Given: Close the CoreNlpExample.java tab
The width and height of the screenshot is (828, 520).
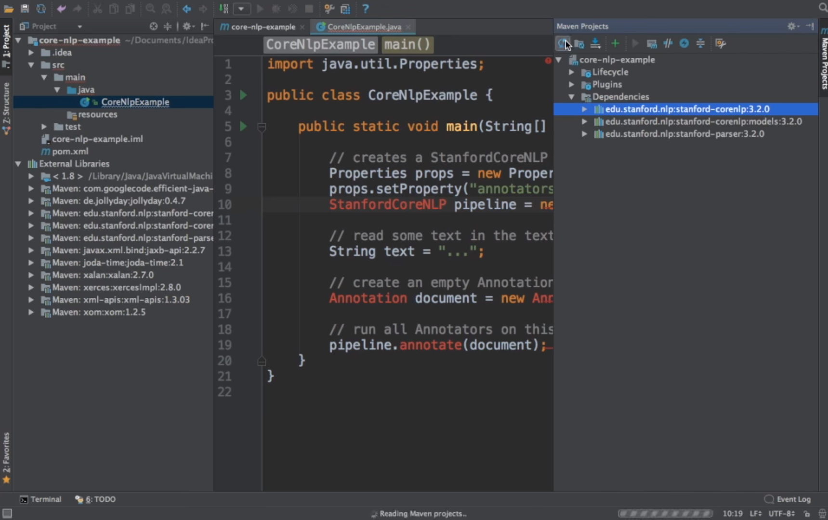Looking at the screenshot, I should [x=408, y=27].
